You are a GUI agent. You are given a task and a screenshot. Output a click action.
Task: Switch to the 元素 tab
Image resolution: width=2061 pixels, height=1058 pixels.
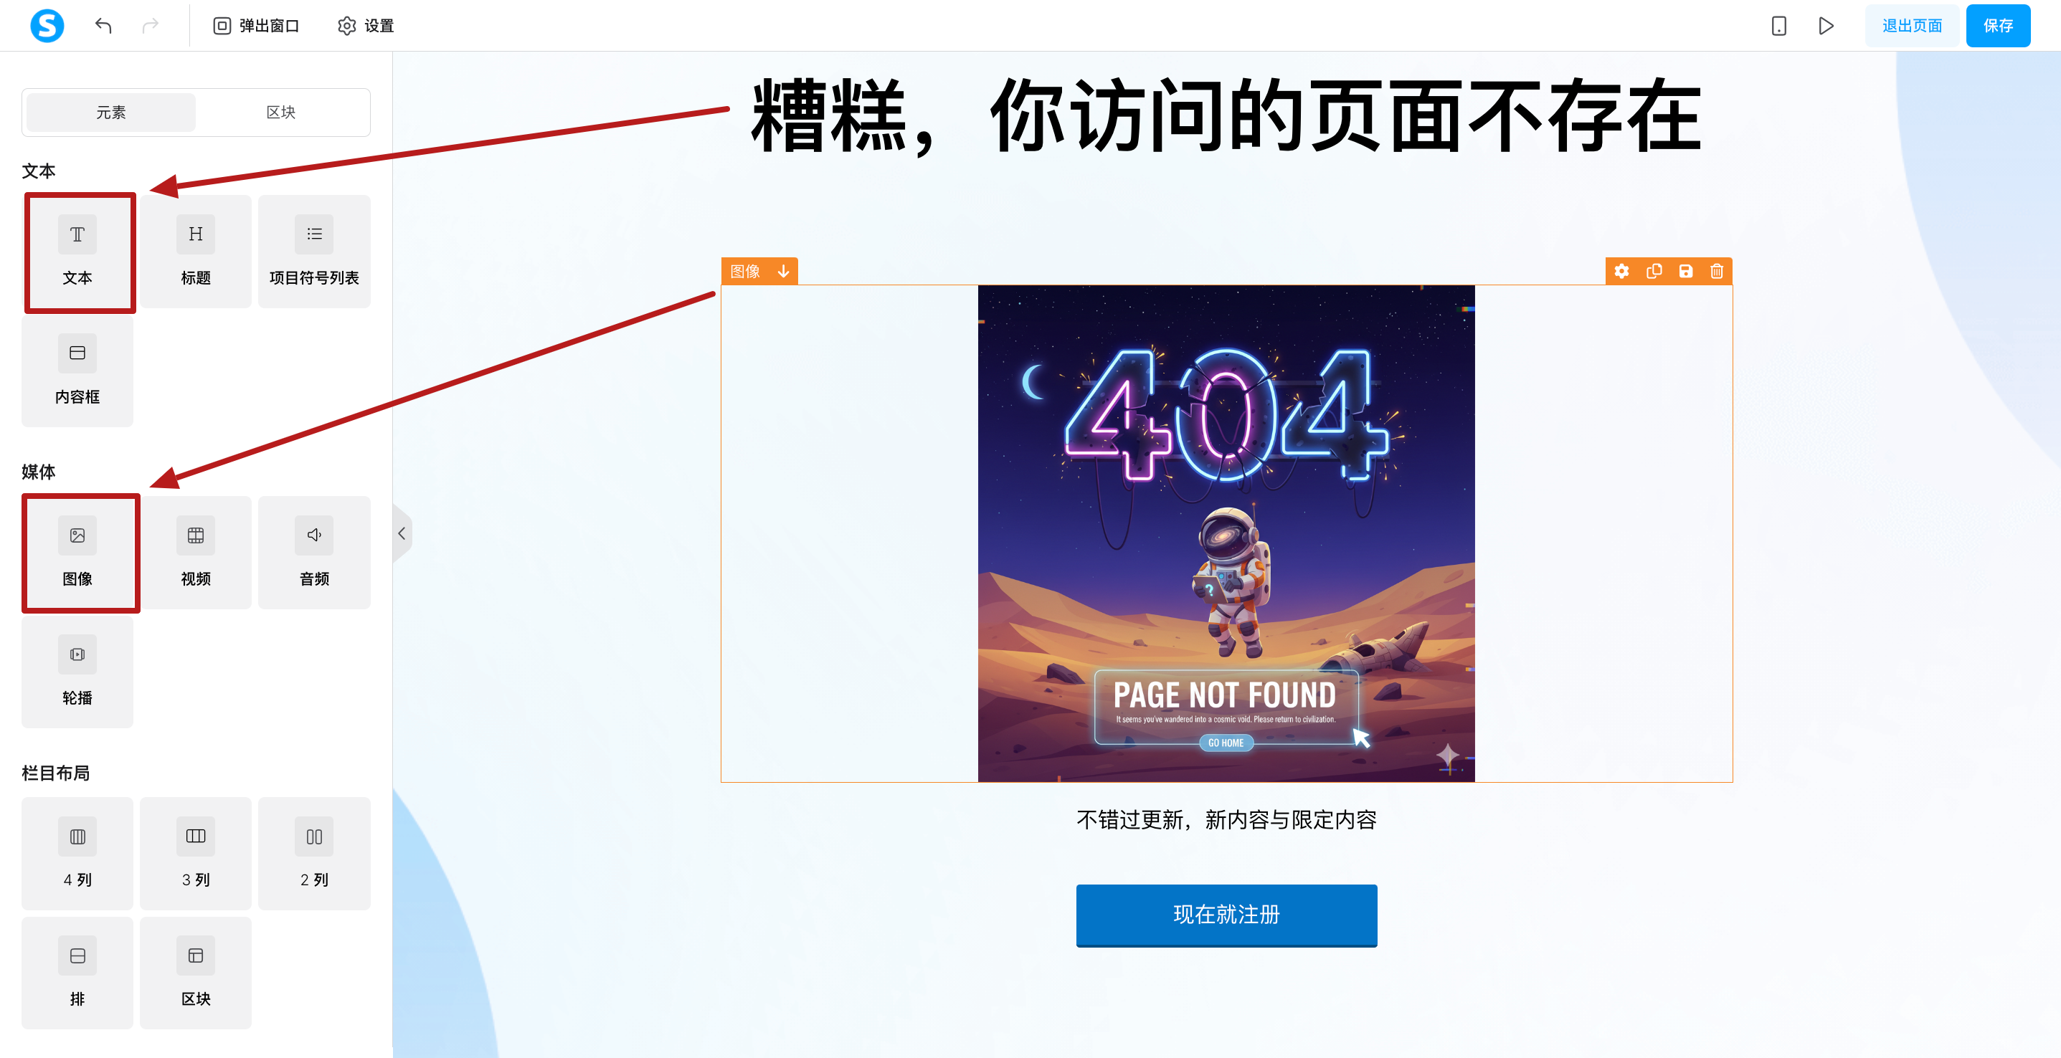click(111, 113)
